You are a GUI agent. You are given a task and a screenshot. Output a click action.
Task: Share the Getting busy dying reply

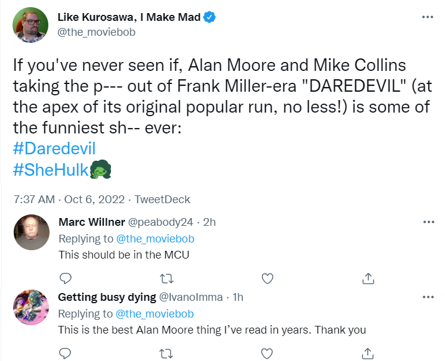[368, 354]
